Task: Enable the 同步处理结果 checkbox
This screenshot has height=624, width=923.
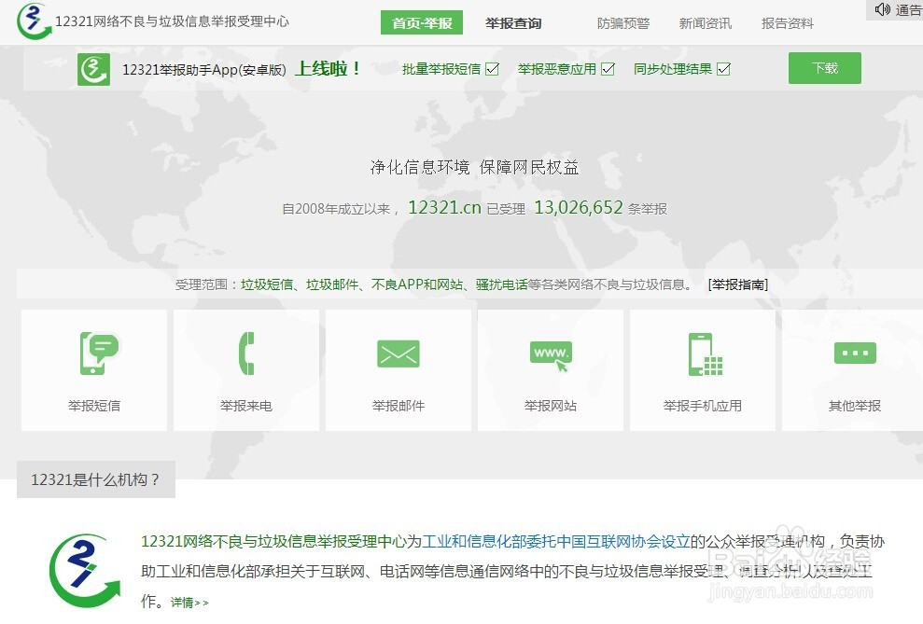Action: 722,68
